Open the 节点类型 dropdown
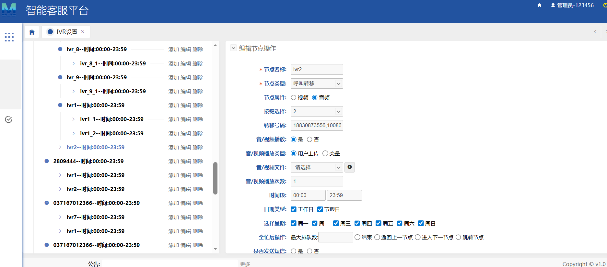This screenshot has height=267, width=607. (x=317, y=83)
